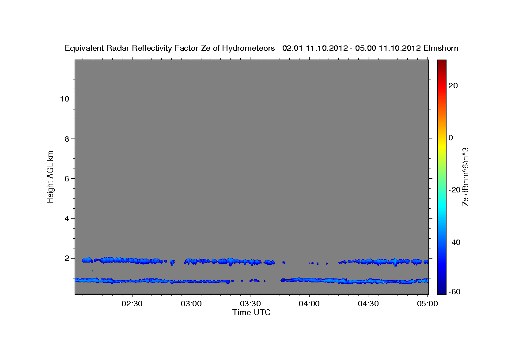Click the colorbar value 0
Screen dimensions: 530x353
click(450, 138)
